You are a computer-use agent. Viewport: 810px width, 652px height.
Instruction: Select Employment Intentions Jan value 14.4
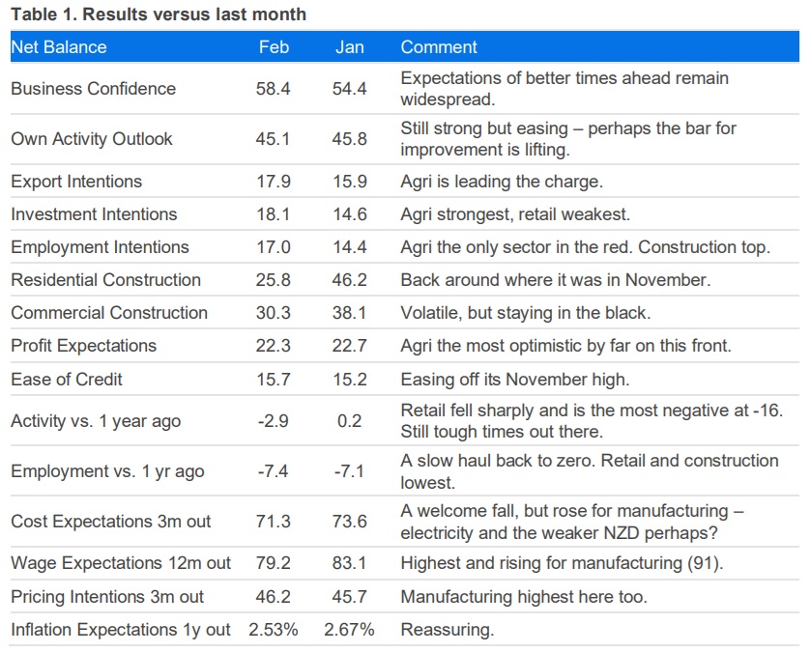(x=349, y=246)
